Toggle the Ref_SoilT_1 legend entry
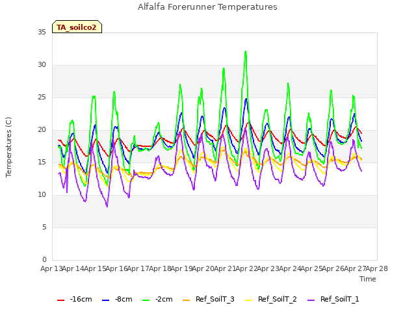Image resolution: width=416 pixels, height=312 pixels. (333, 299)
